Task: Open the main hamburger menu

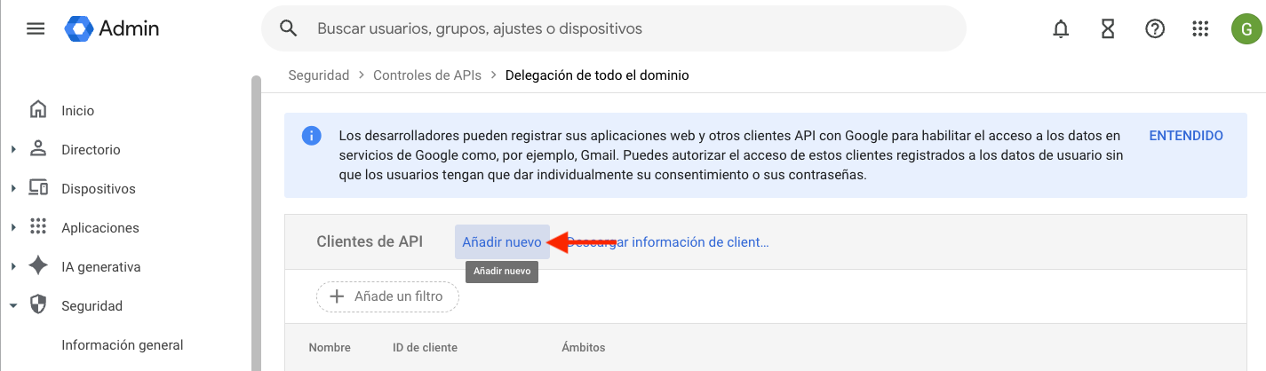Action: (x=36, y=29)
